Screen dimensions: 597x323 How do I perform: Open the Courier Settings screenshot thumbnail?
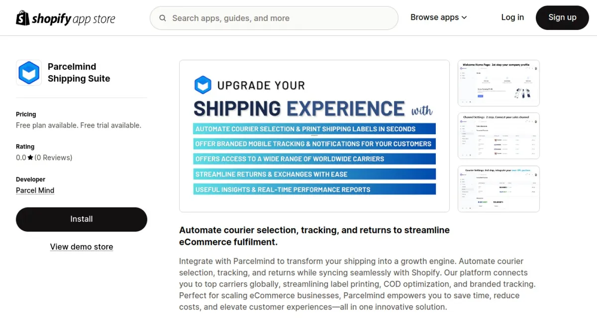pyautogui.click(x=498, y=189)
